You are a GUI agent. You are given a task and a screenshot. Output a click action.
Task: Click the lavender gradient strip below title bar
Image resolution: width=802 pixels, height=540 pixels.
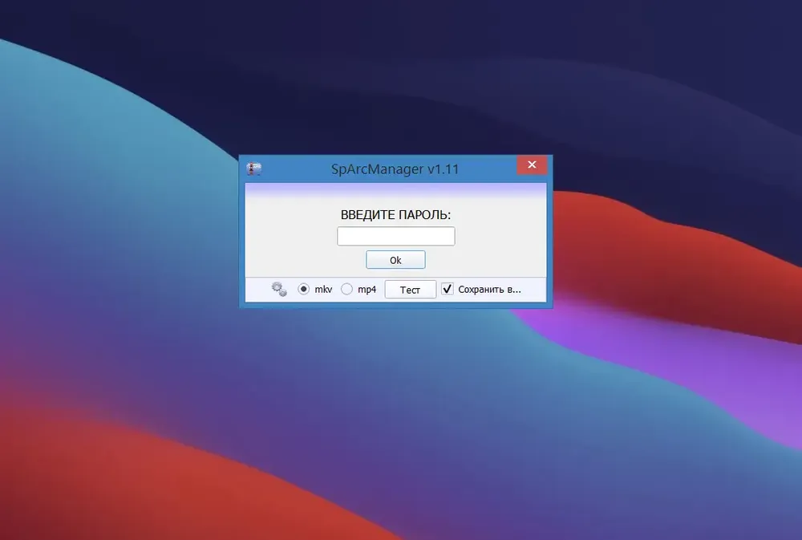(x=396, y=190)
